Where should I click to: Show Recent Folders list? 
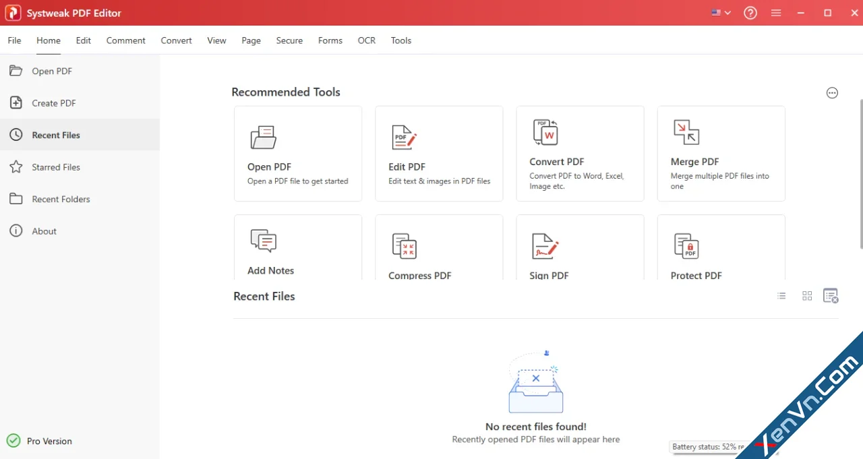[61, 199]
